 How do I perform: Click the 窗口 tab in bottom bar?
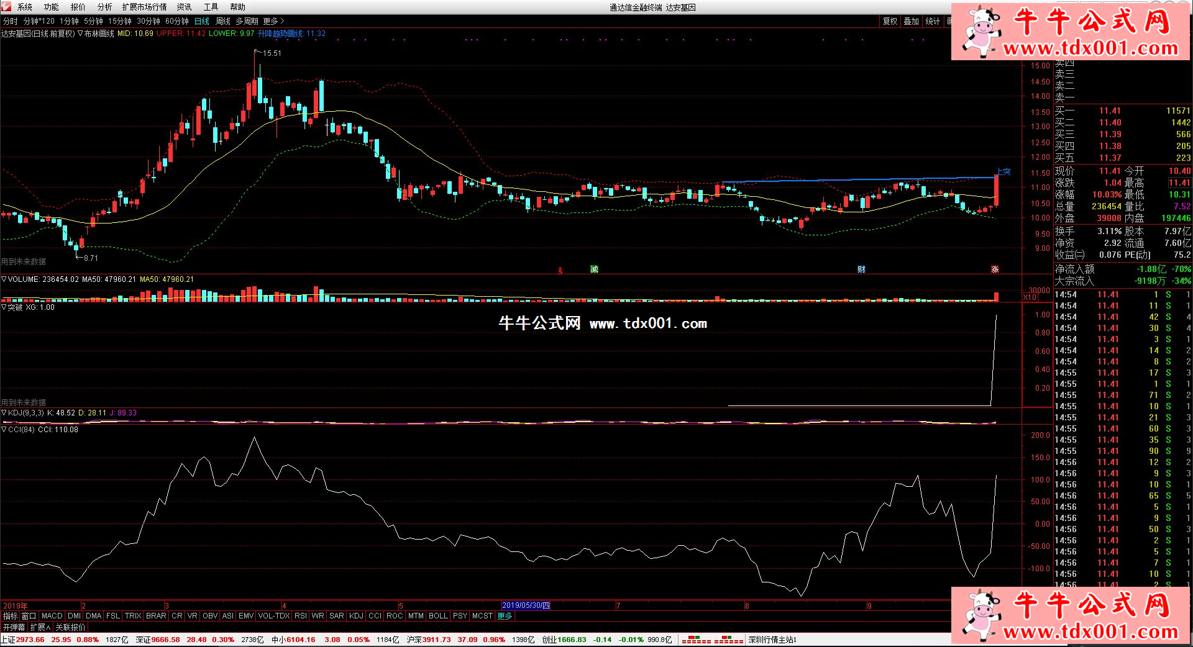tap(29, 616)
